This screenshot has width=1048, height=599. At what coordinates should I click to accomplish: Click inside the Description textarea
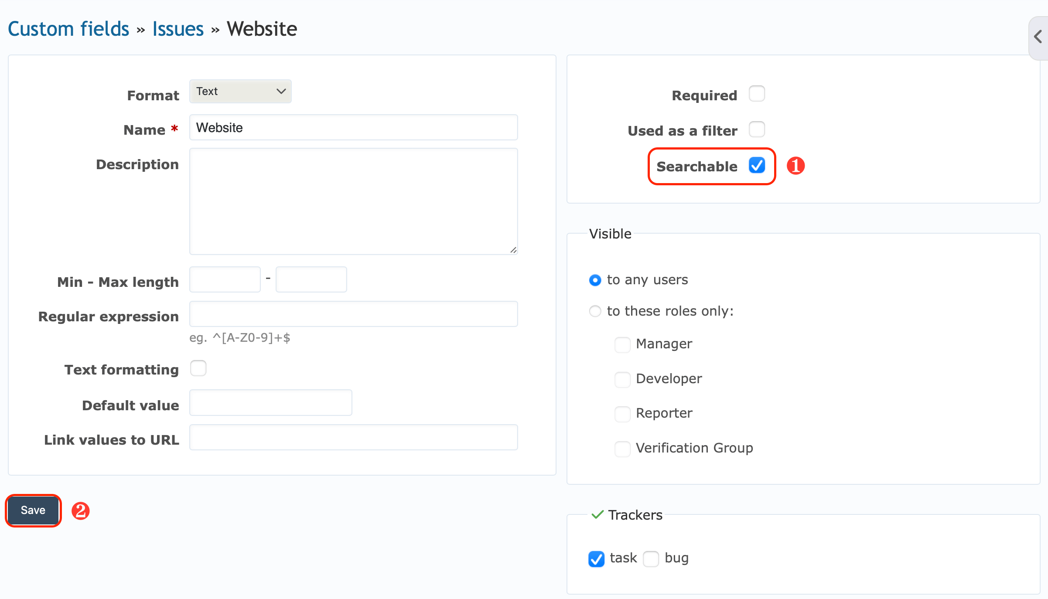[x=353, y=201]
